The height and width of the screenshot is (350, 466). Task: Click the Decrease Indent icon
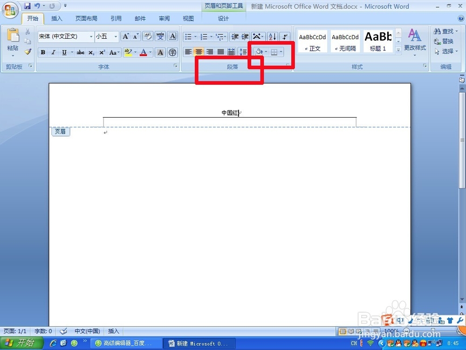click(235, 36)
